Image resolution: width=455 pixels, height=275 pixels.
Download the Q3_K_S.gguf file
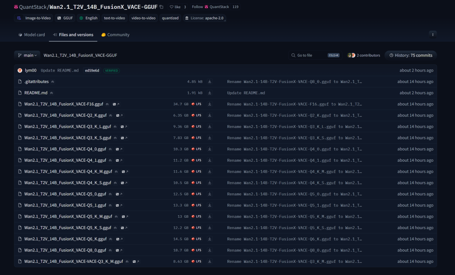point(209,138)
